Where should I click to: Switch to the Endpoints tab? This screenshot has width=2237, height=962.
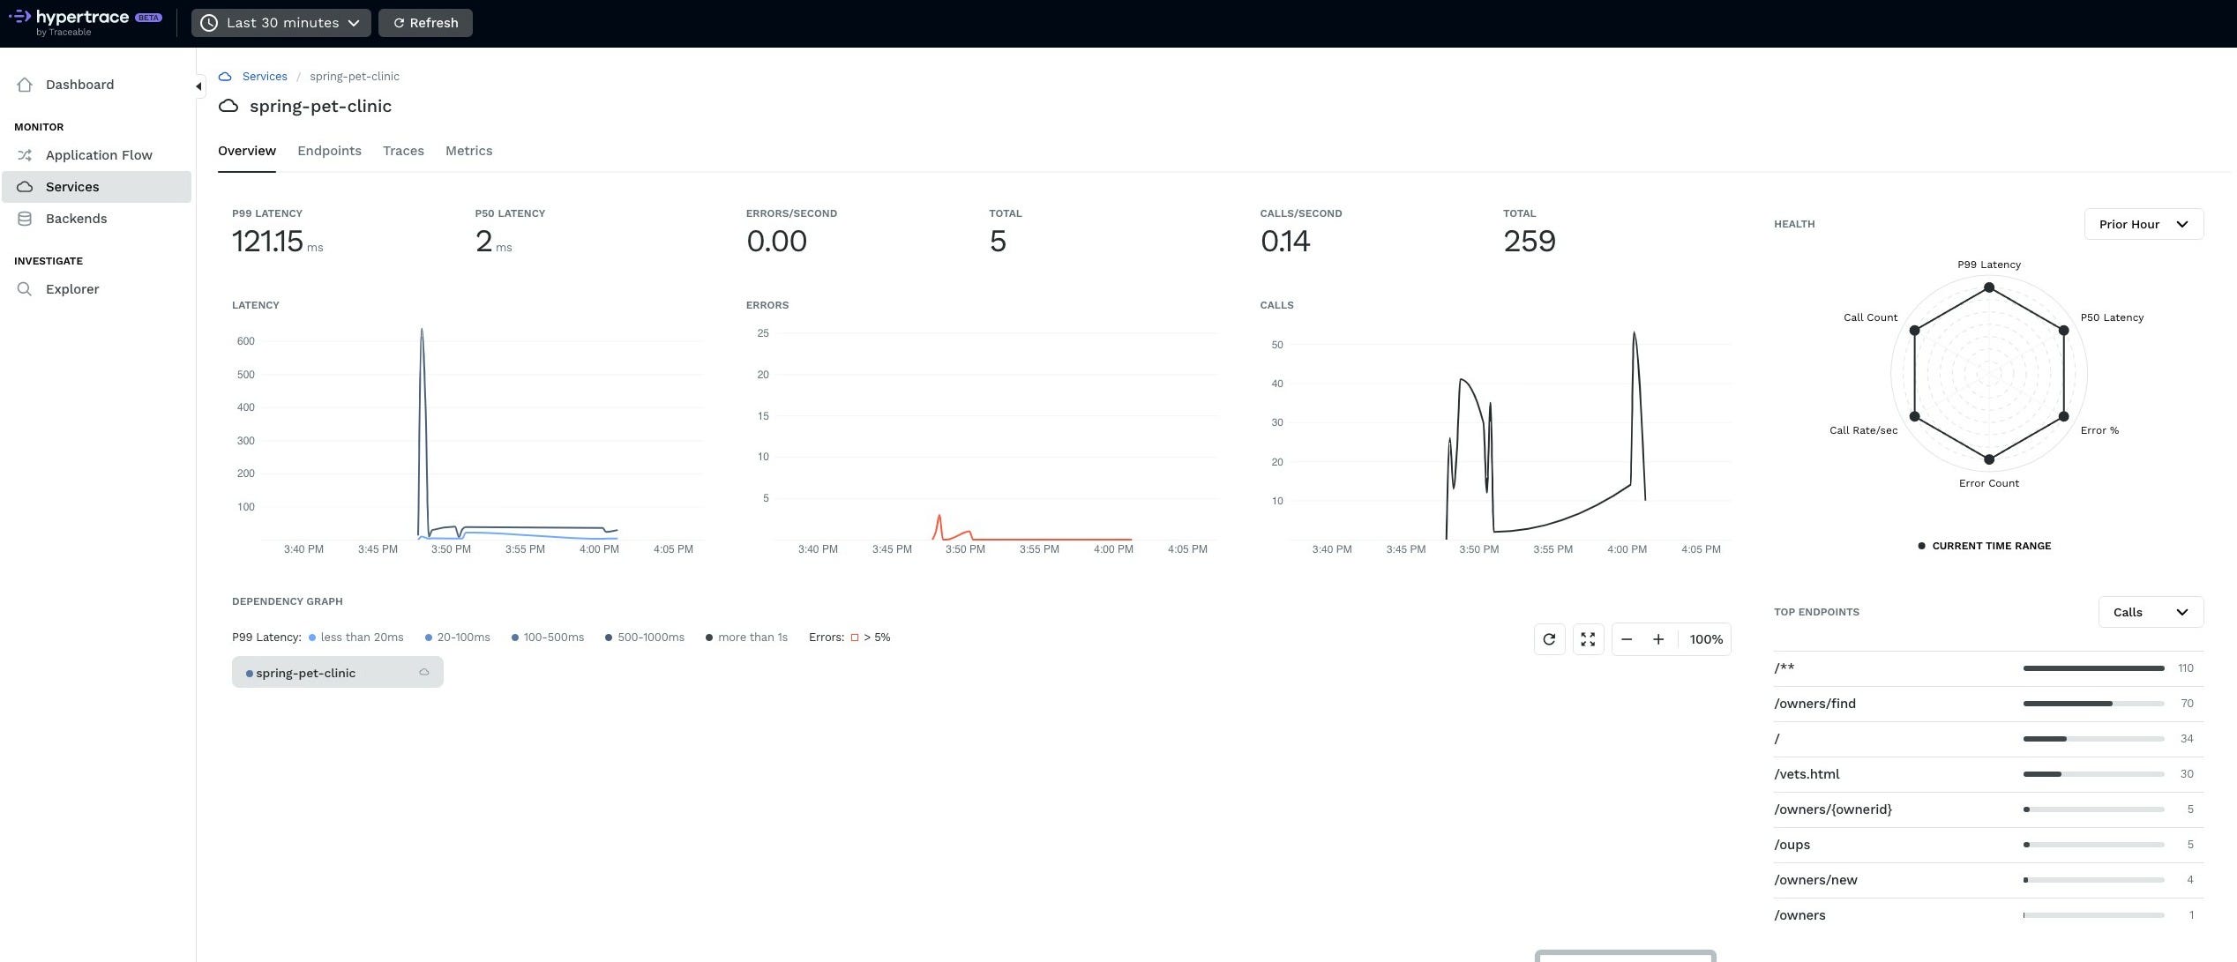click(329, 151)
